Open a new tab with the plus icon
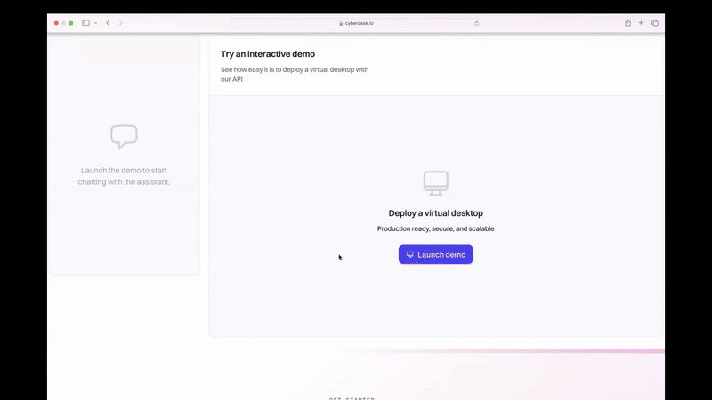 pos(641,23)
